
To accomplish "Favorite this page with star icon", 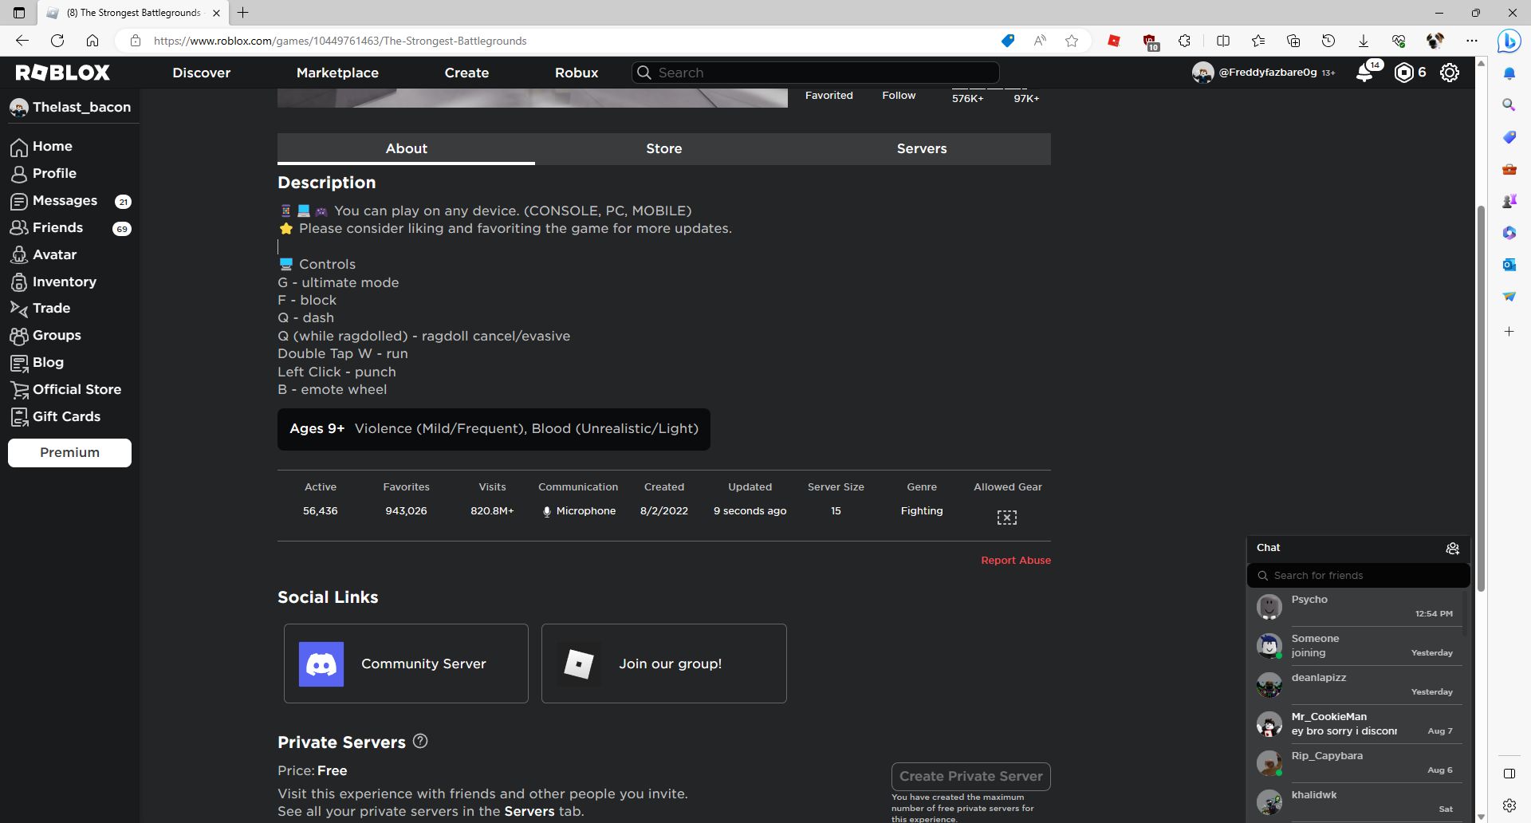I will [1072, 41].
